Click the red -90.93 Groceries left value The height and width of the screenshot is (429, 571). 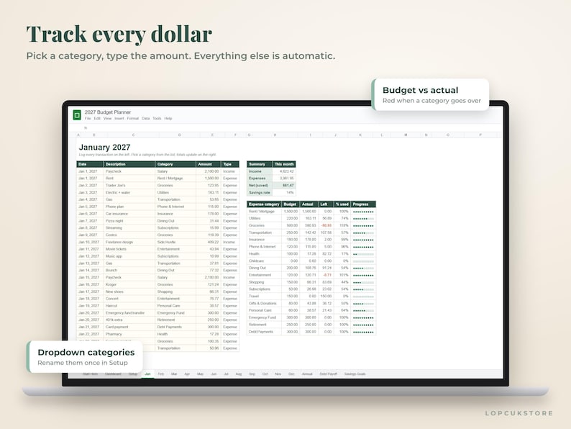pos(326,225)
